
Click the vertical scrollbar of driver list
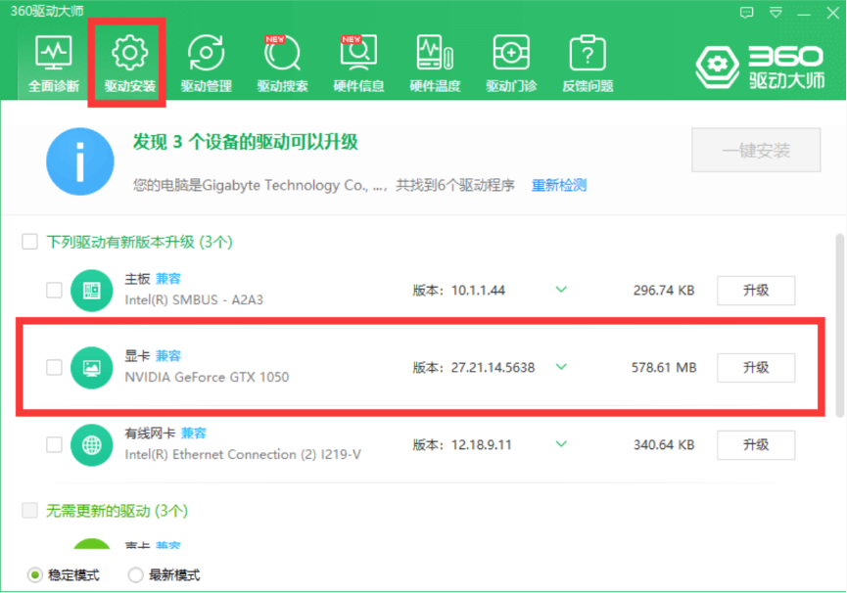coord(838,323)
